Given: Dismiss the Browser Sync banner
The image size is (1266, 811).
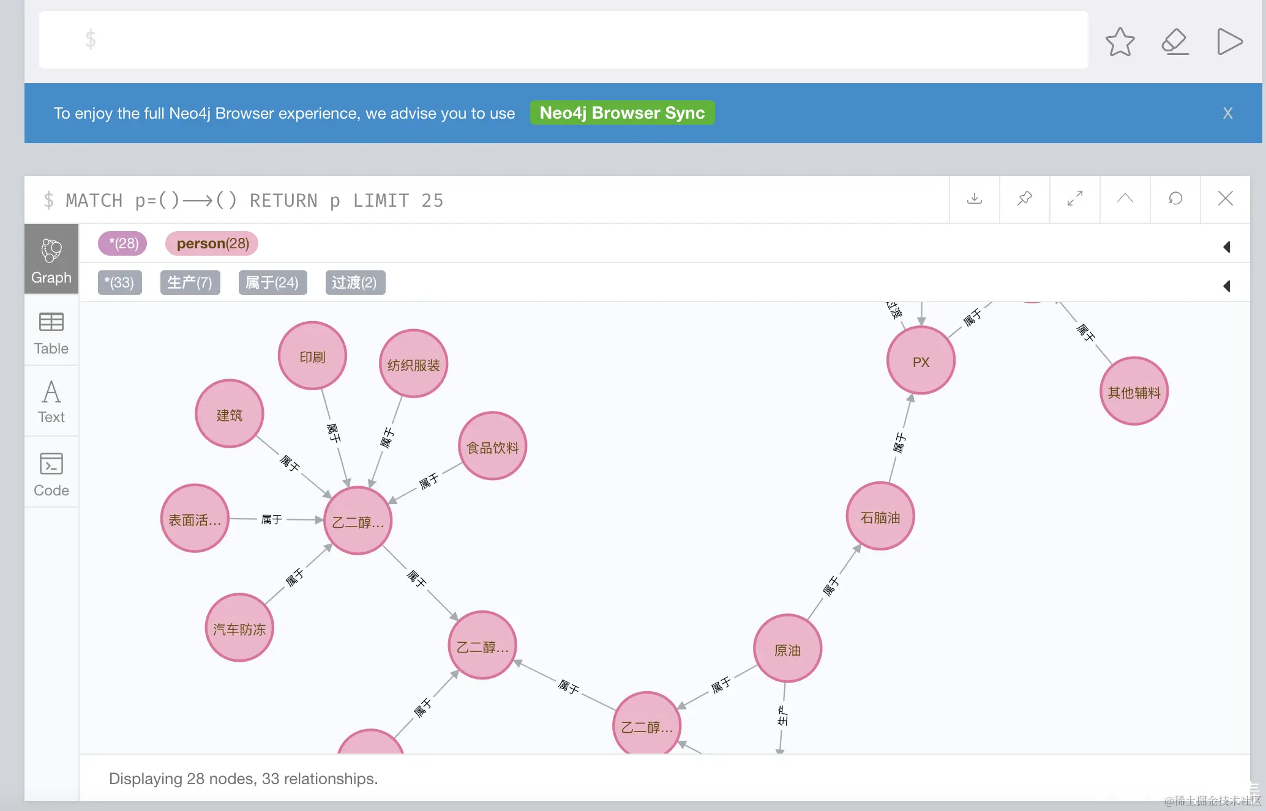Looking at the screenshot, I should (1227, 113).
